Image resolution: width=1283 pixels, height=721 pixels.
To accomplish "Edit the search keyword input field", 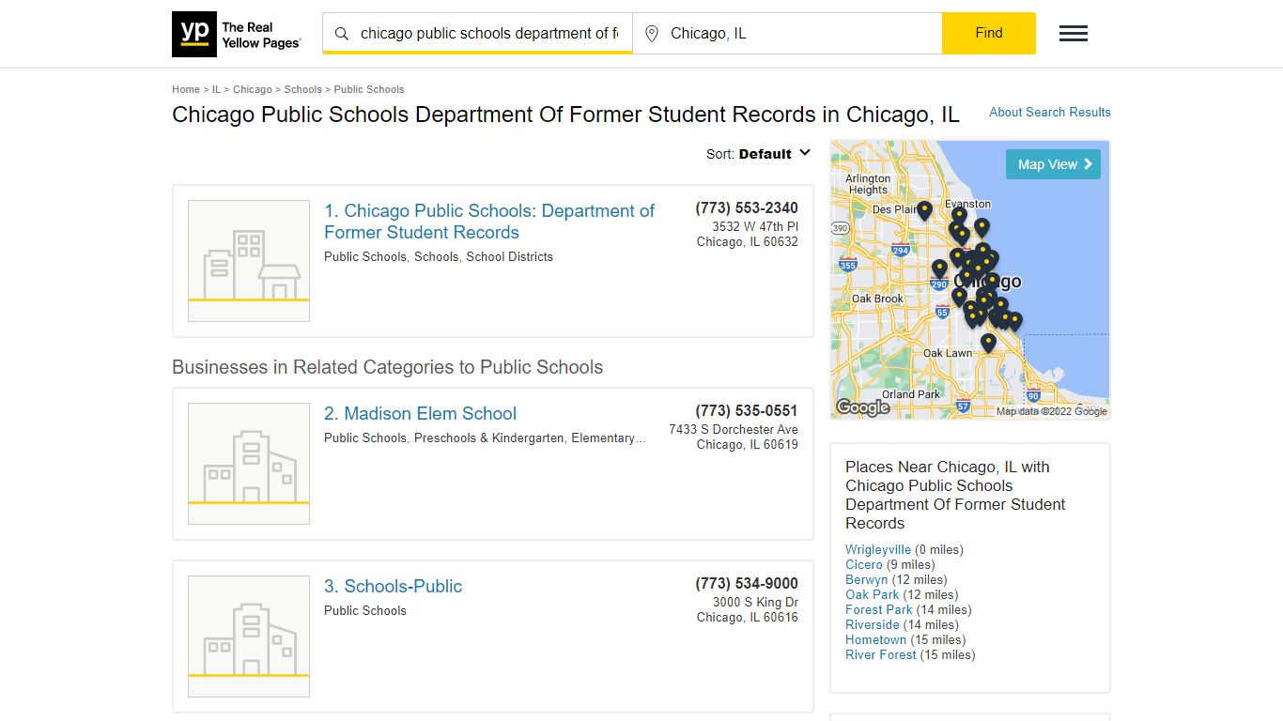I will (488, 34).
